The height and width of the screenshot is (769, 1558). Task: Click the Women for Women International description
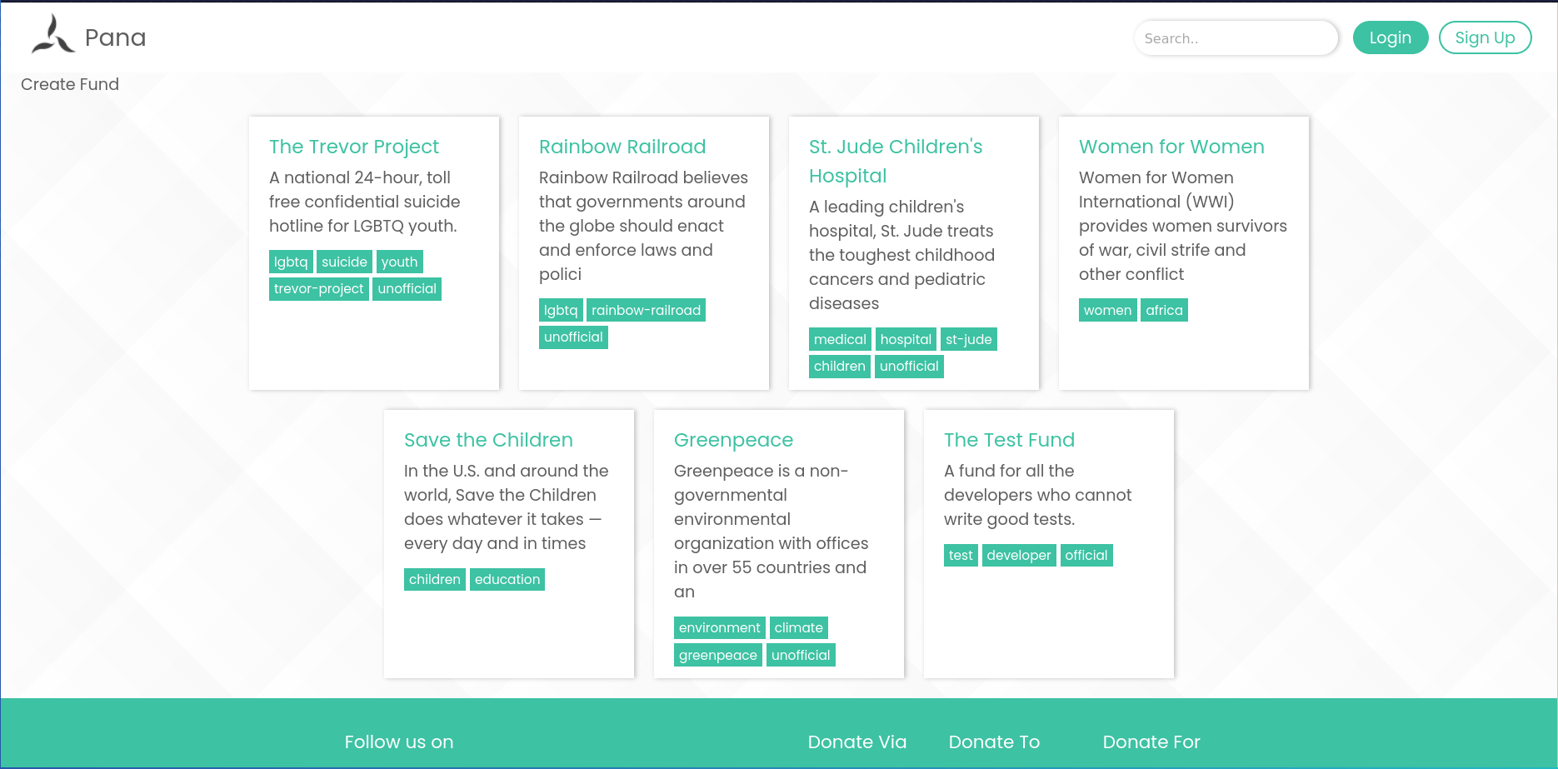(1183, 226)
